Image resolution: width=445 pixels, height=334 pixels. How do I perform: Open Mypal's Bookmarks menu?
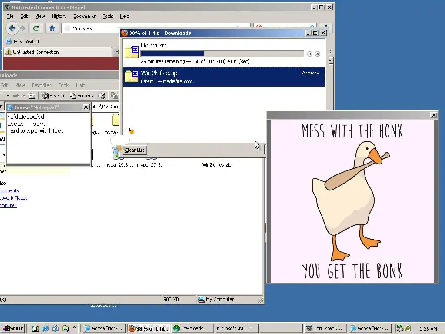85,16
